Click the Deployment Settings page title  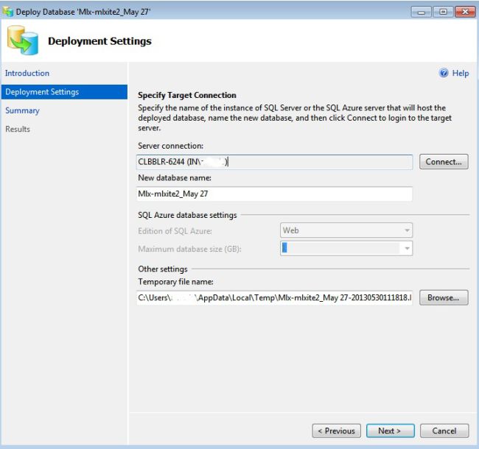(x=99, y=41)
